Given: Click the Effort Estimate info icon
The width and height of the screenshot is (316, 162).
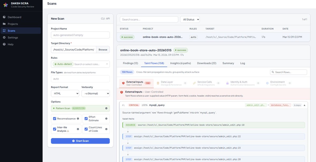Looking at the screenshot, I should [106, 119].
